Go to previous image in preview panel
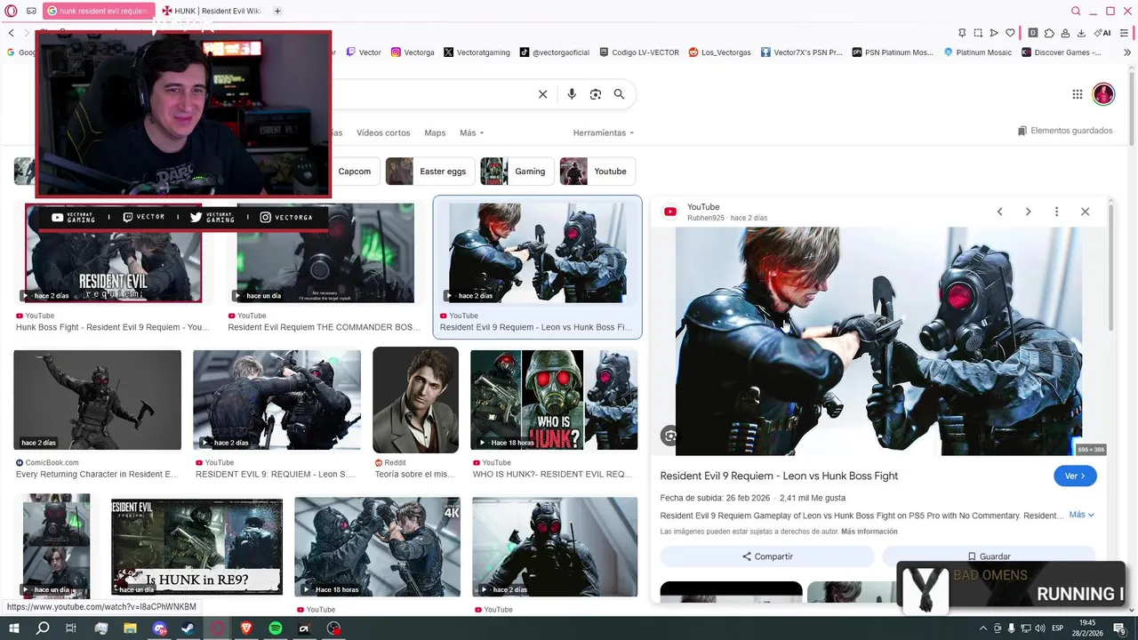This screenshot has height=640, width=1138. pyautogui.click(x=999, y=212)
